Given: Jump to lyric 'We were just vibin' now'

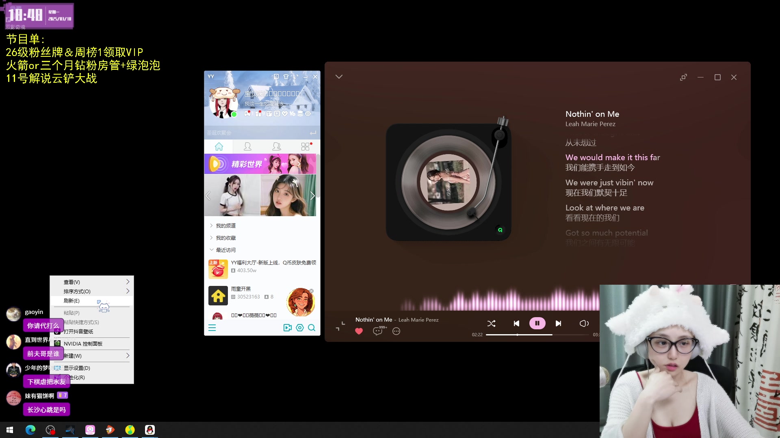Looking at the screenshot, I should [x=609, y=182].
